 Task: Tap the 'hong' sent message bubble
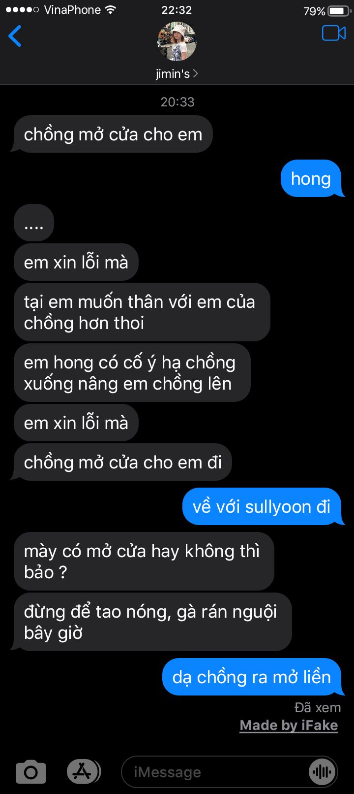(311, 178)
